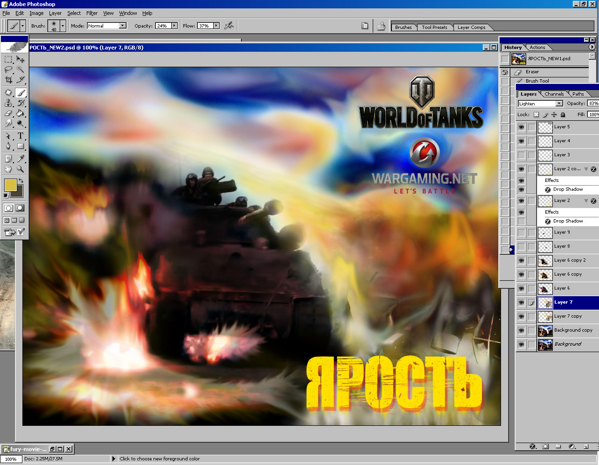Open the Flow slider arrow

[216, 26]
